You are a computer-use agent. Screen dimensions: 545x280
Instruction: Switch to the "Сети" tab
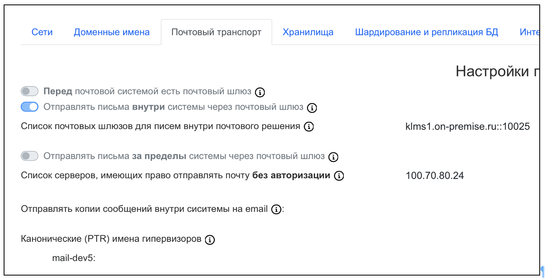click(x=42, y=32)
